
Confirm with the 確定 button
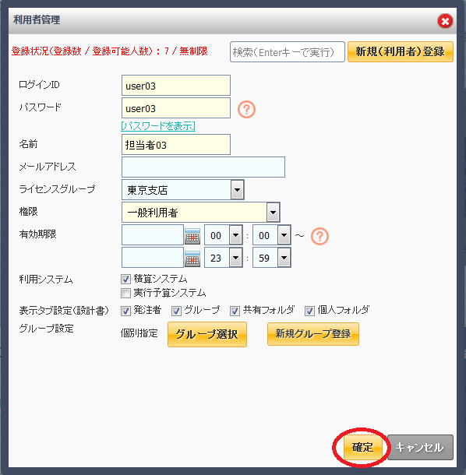point(362,447)
